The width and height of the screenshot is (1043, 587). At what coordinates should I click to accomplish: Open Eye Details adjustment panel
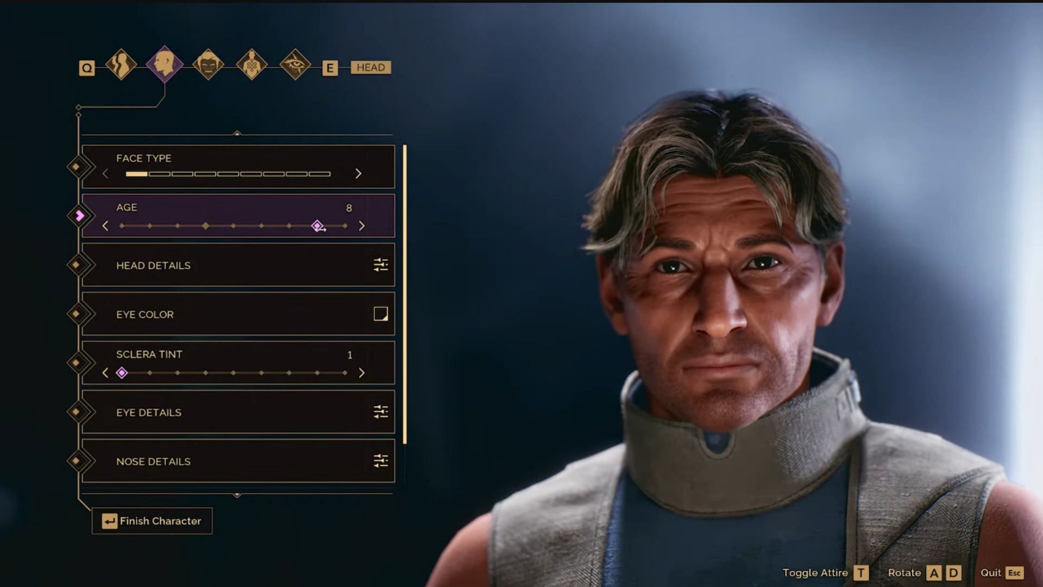tap(380, 412)
